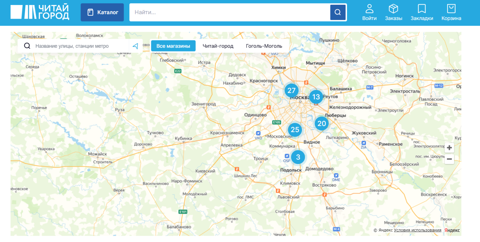This screenshot has width=480, height=242.
Task: Click the Домодедово city label
Action: tap(319, 169)
